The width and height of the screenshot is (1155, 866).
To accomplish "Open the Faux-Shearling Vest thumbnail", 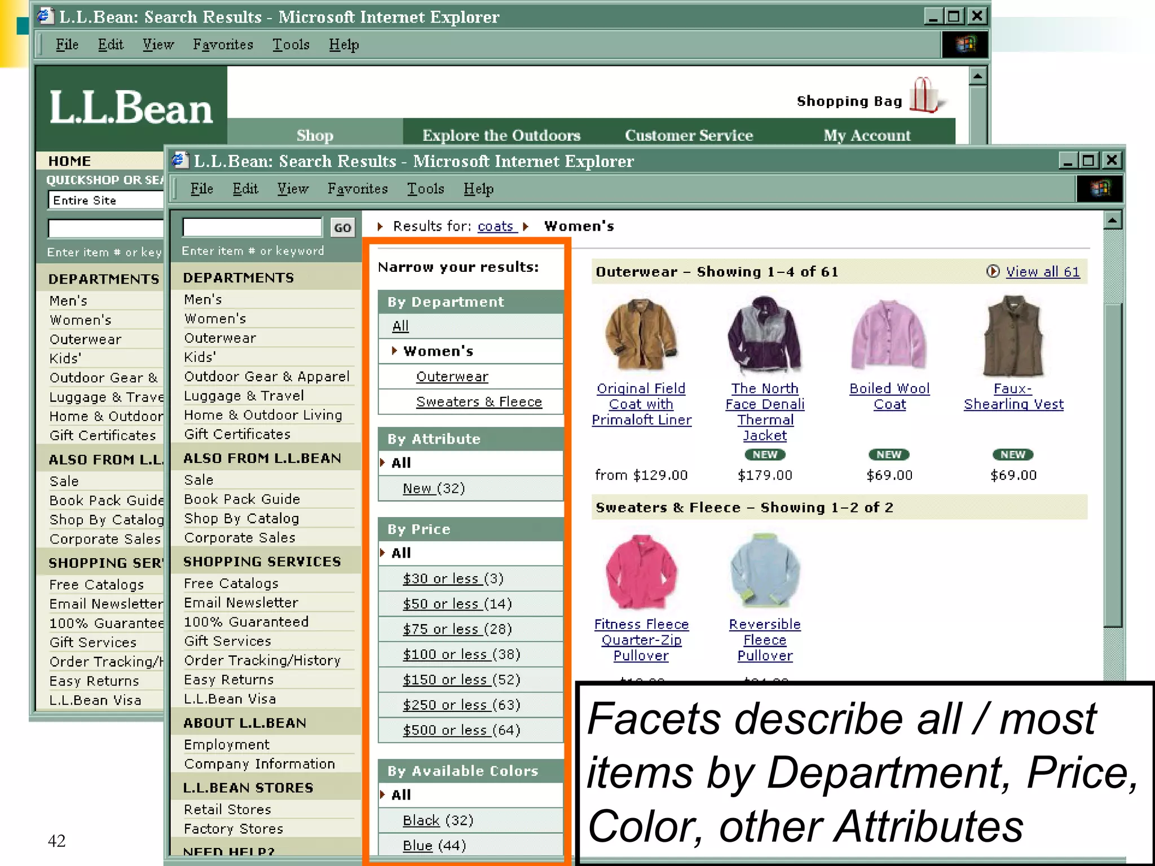I will (1013, 335).
